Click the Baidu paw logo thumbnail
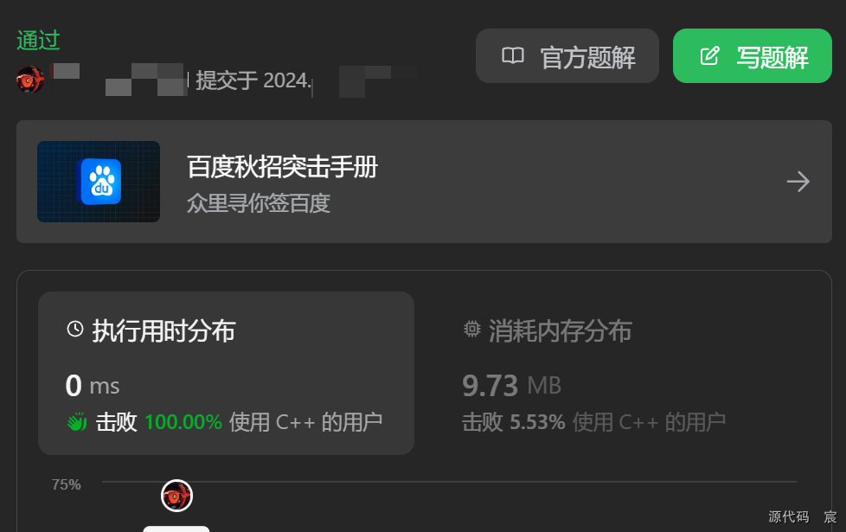 (x=99, y=182)
